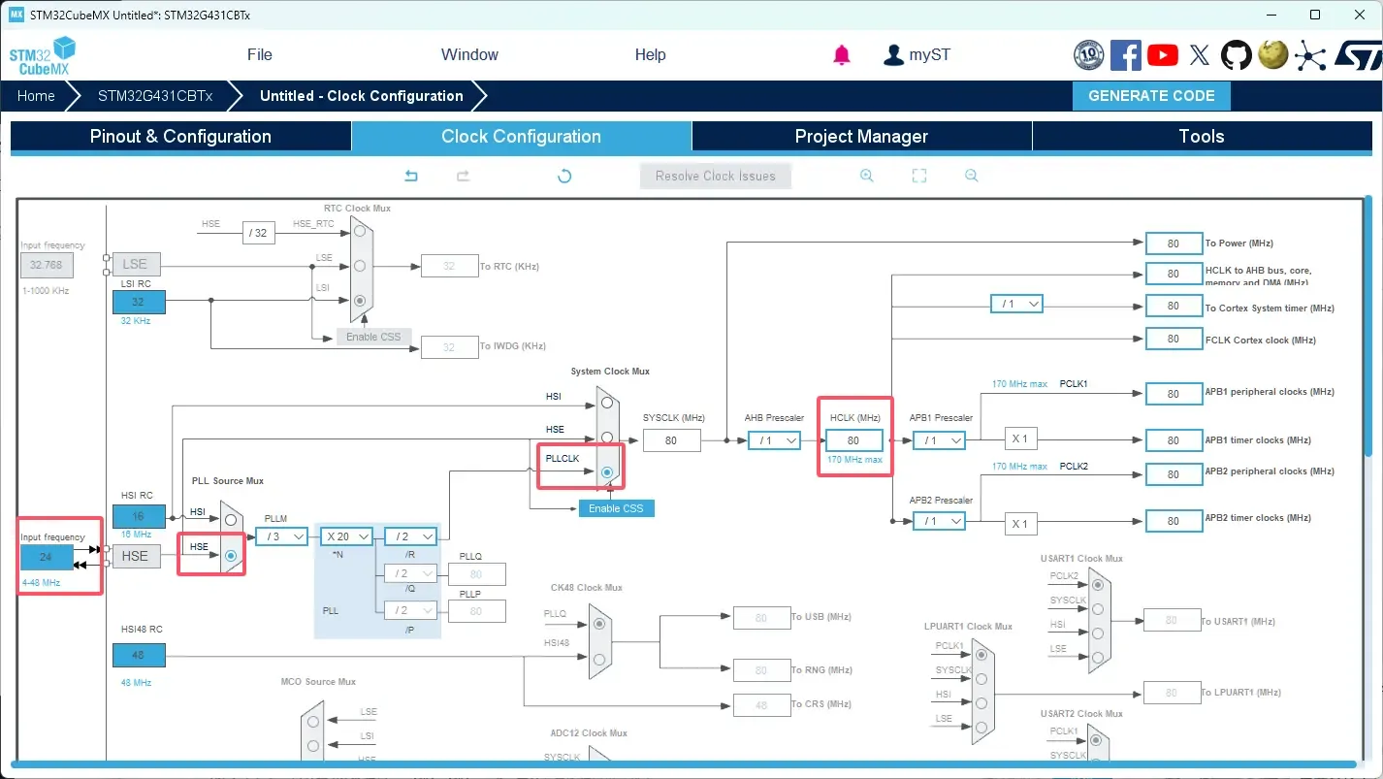1383x779 pixels.
Task: Select HSI in System Clock Mux
Action: pos(606,402)
